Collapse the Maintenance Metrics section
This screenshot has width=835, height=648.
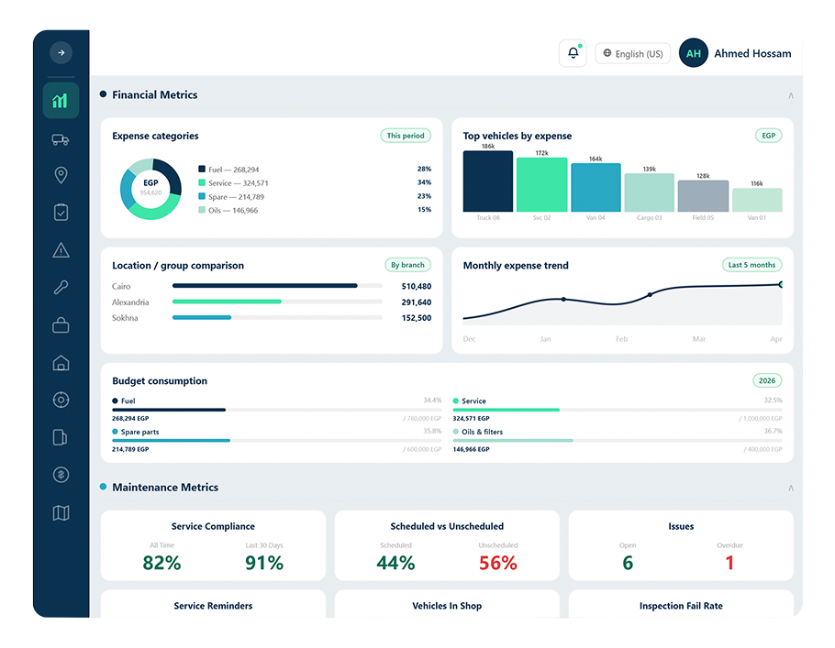[791, 488]
